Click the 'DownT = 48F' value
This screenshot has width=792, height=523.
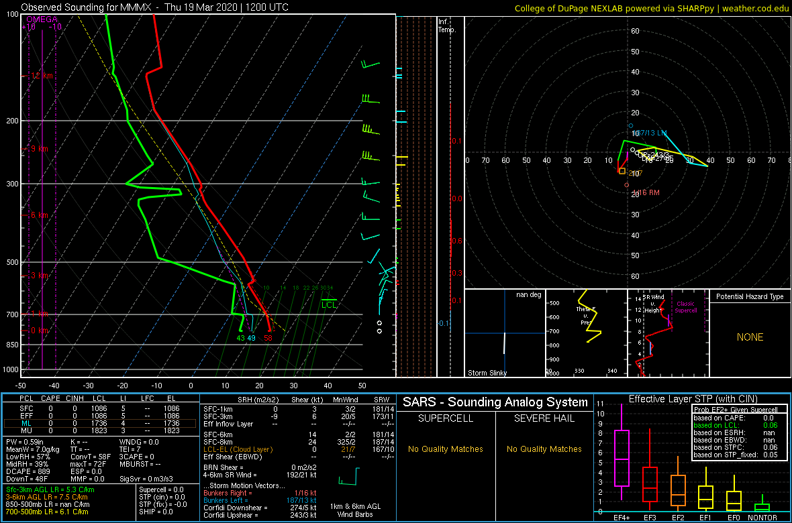point(28,479)
